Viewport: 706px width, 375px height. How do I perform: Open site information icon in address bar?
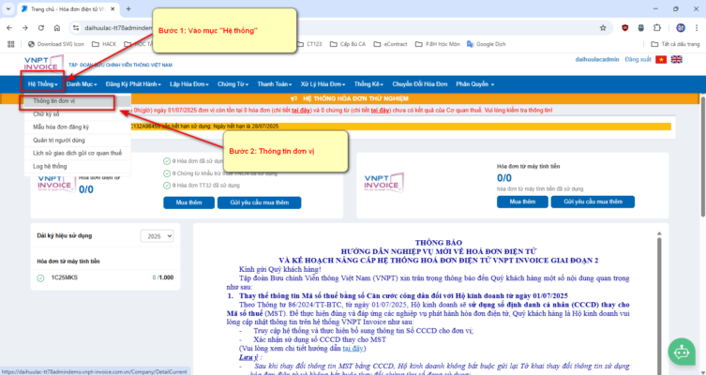point(76,28)
